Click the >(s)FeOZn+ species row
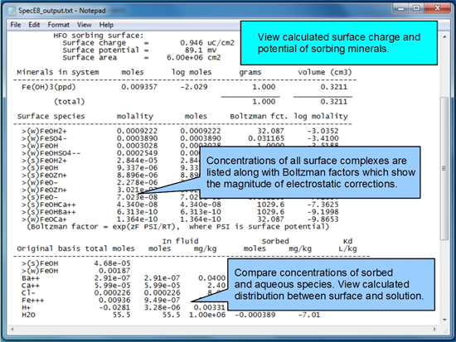Image resolution: width=456 pixels, height=342 pixels. 110,176
